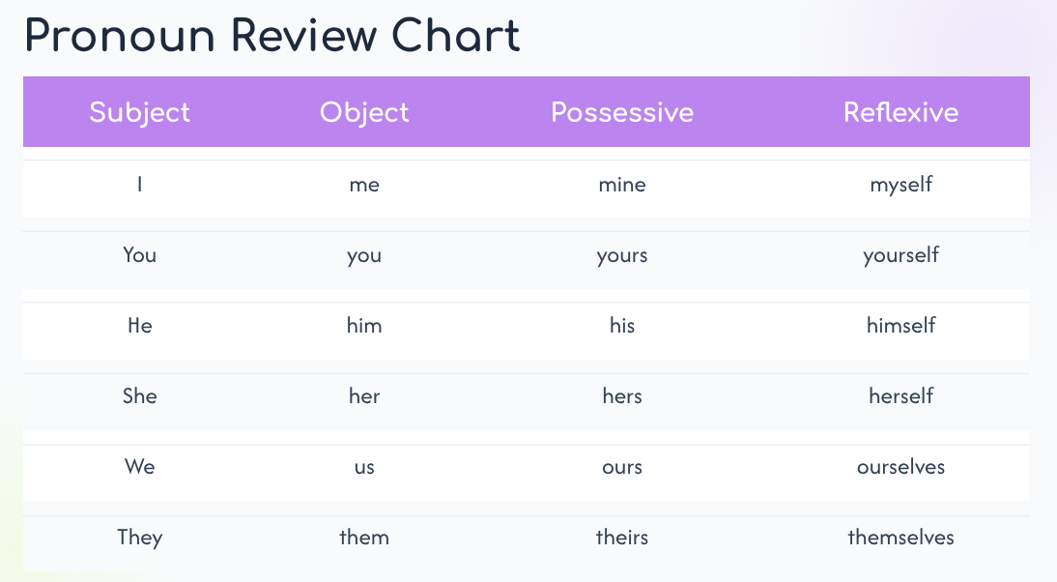Select the 'hers' possessive cell

tap(622, 396)
